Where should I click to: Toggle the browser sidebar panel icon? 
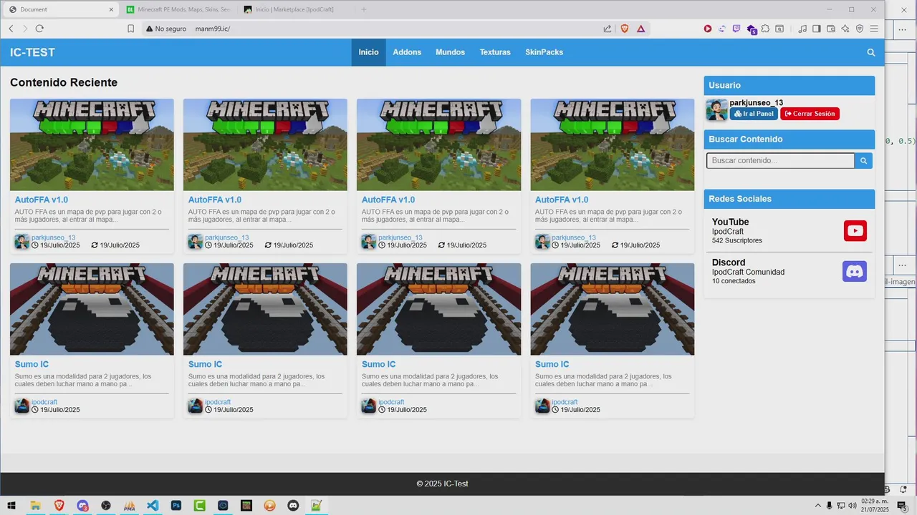[x=817, y=29]
